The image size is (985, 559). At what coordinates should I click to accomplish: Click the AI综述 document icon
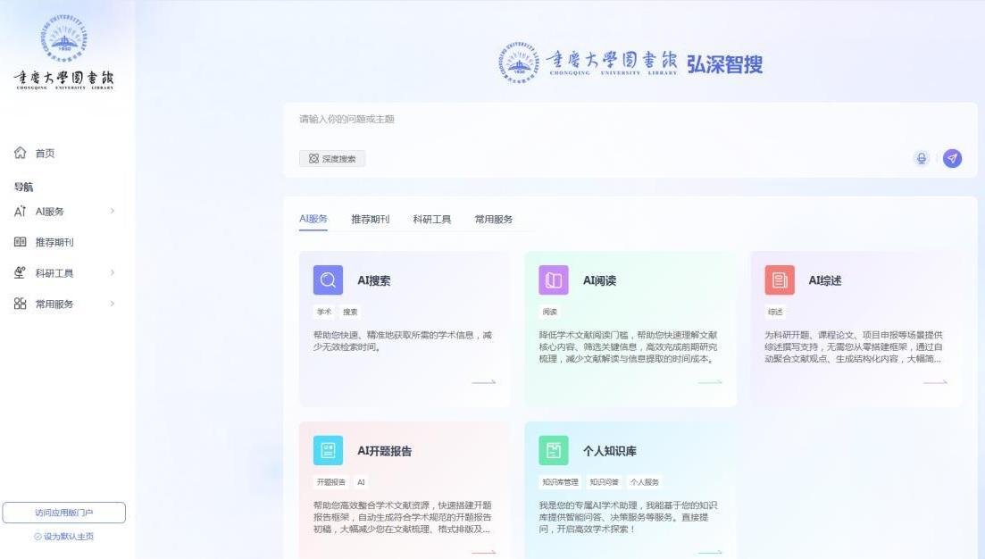pyautogui.click(x=780, y=280)
